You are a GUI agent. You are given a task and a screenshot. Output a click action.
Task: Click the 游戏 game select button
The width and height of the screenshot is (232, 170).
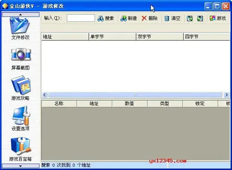218,18
